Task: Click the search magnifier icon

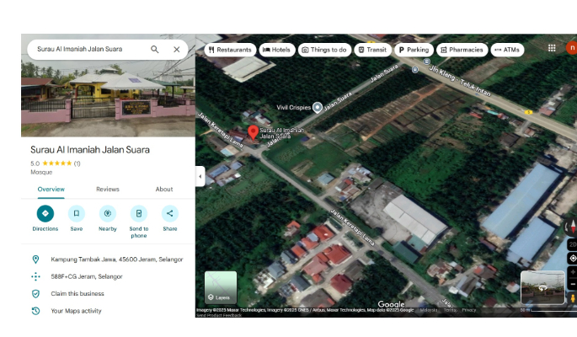Action: [155, 50]
